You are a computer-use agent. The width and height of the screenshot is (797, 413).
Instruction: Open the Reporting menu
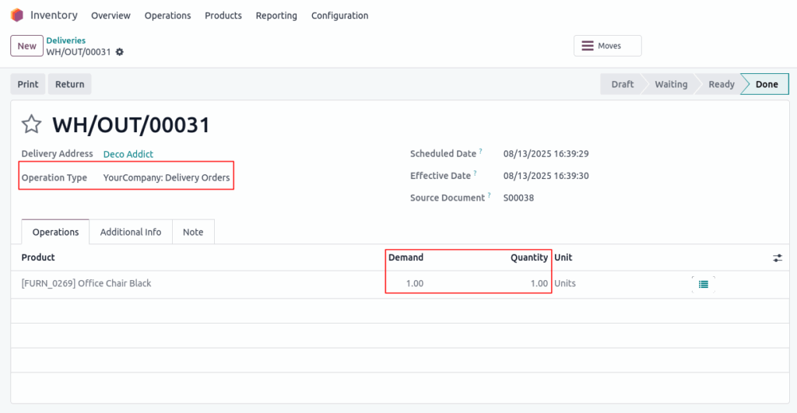pos(276,16)
